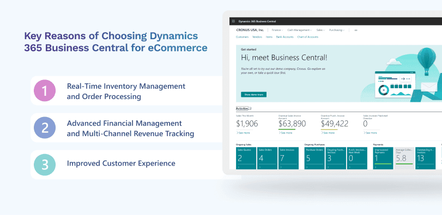Open the Unprocessed Payments tile
The width and height of the screenshot is (442, 215).
(383, 158)
